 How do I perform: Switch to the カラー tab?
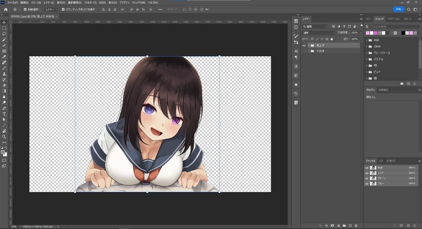click(x=368, y=19)
